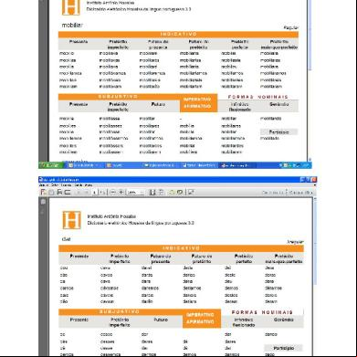The width and height of the screenshot is (357, 357).
Task: Click the vertical scrollbar of lower window
Action: coord(315,276)
